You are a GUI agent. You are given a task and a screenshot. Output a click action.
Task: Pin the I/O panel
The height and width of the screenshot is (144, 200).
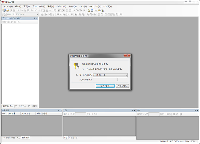coord(195,111)
